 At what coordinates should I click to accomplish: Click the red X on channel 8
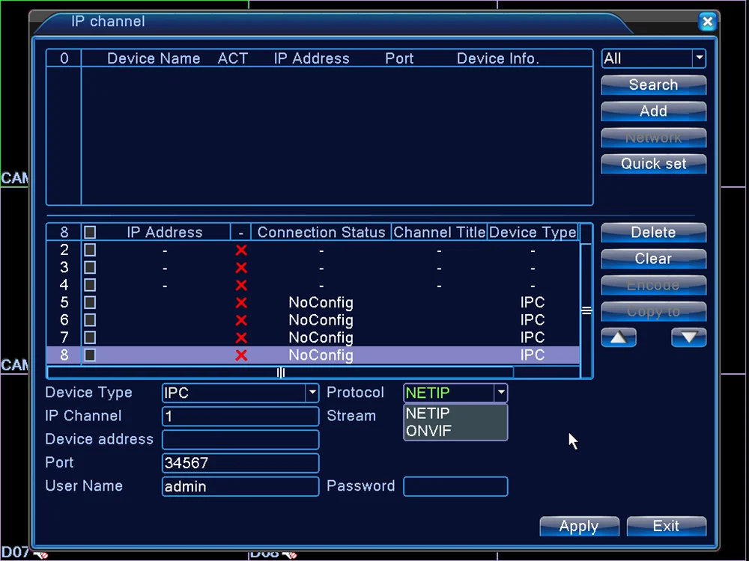click(241, 355)
